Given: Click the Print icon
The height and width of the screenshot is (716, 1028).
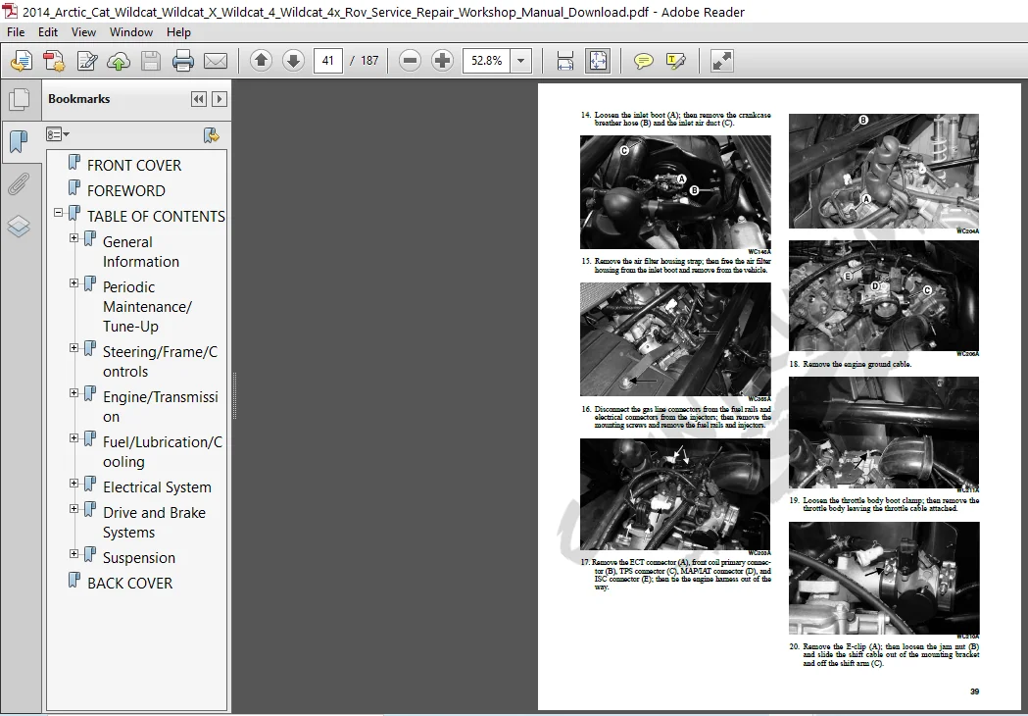Looking at the screenshot, I should [183, 61].
